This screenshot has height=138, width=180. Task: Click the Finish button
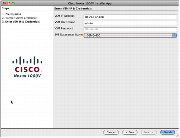point(168,132)
